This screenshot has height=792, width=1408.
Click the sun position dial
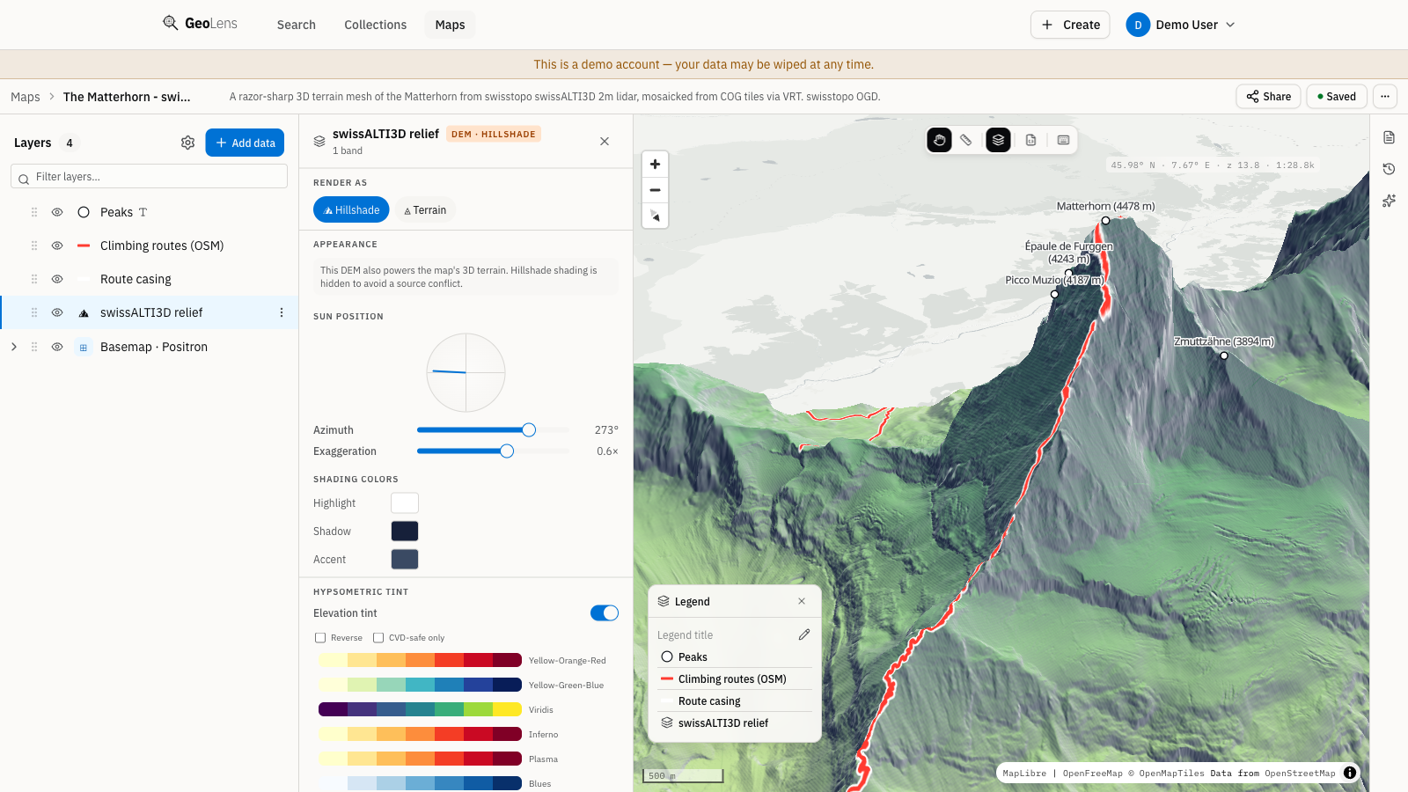pos(466,372)
